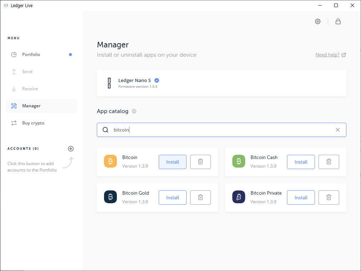The height and width of the screenshot is (271, 361).
Task: Click the Receive download arrow icon
Action: [x=14, y=89]
